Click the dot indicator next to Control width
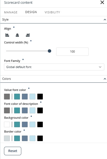This screenshot has height=159, width=107. click(x=31, y=41)
